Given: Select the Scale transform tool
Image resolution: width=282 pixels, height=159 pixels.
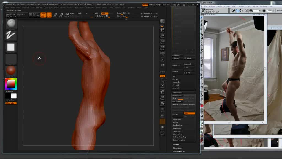Looking at the screenshot, I should [x=61, y=15].
